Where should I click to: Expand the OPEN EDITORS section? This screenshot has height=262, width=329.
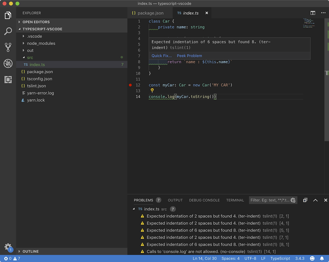(x=72, y=22)
